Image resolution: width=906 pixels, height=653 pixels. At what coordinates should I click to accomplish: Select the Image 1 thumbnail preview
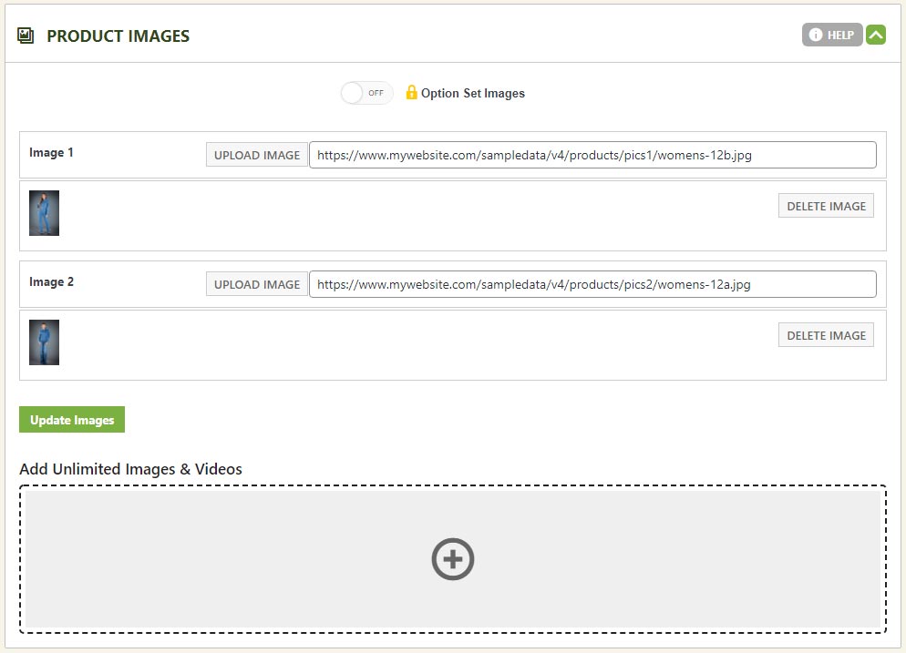(x=44, y=213)
